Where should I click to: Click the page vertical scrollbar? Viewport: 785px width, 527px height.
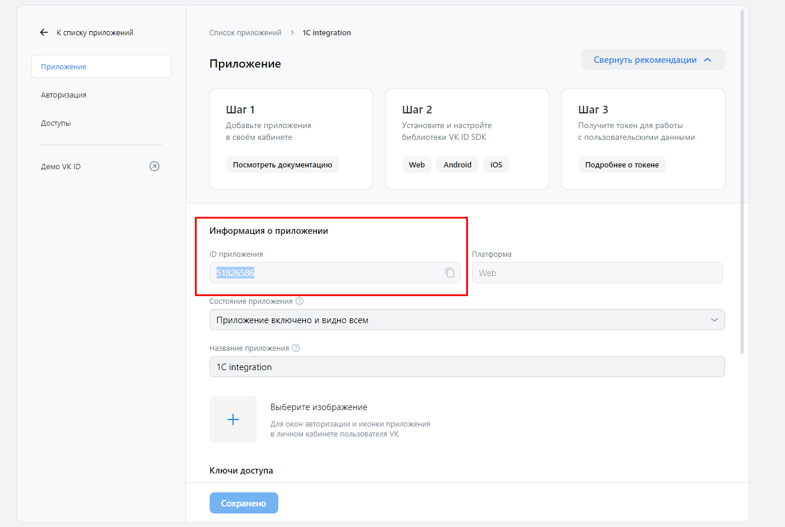coord(742,182)
